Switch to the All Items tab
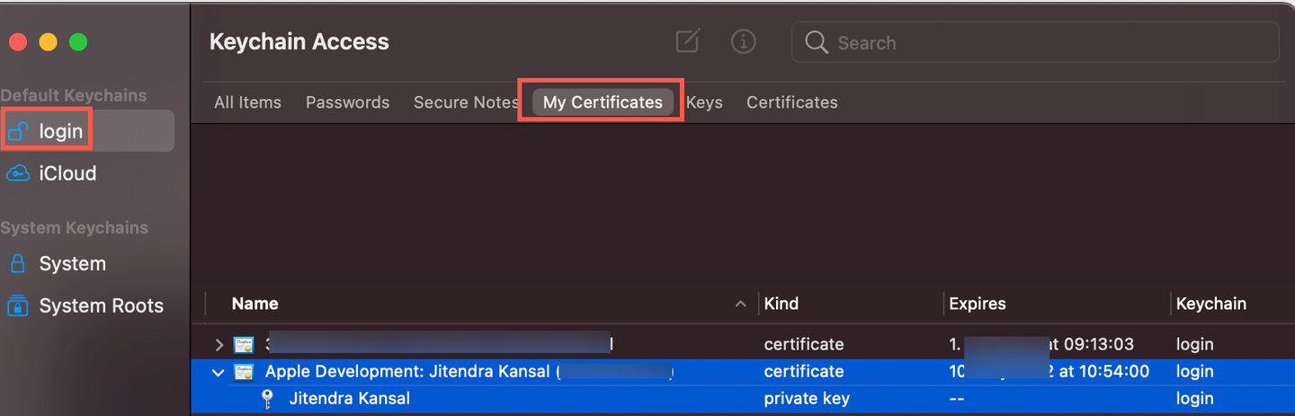The width and height of the screenshot is (1295, 416). [x=247, y=102]
